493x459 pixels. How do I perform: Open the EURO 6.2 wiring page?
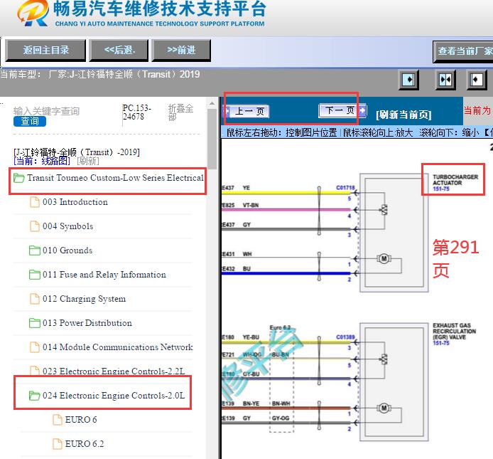pos(85,444)
